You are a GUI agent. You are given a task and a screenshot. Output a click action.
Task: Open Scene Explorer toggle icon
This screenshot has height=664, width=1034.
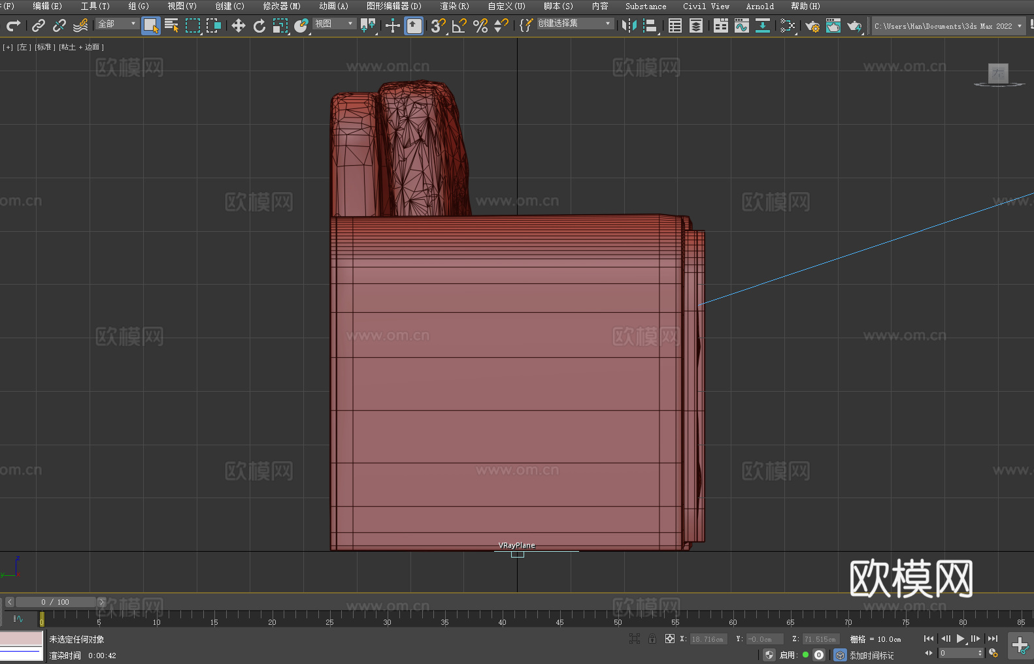tap(675, 25)
